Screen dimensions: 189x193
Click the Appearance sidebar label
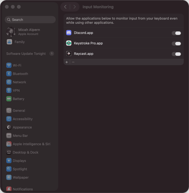[x=22, y=127]
